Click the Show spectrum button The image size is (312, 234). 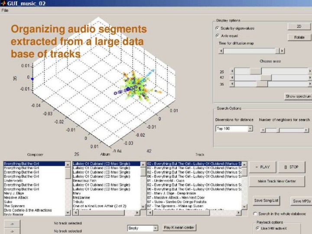[298, 96]
